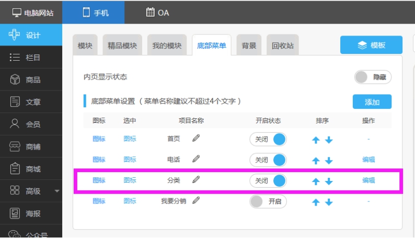Toggle 我要分销 open status switch
415x238 pixels.
(x=268, y=201)
